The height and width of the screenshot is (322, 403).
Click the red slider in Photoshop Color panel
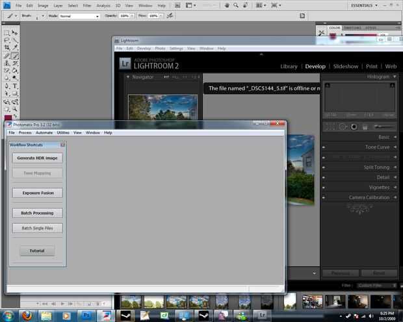tap(361, 34)
